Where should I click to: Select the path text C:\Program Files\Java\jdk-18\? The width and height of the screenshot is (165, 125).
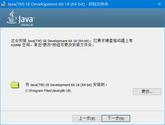pos(48,91)
